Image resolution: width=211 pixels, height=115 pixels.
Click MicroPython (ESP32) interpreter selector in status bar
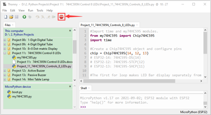[x=194, y=112]
